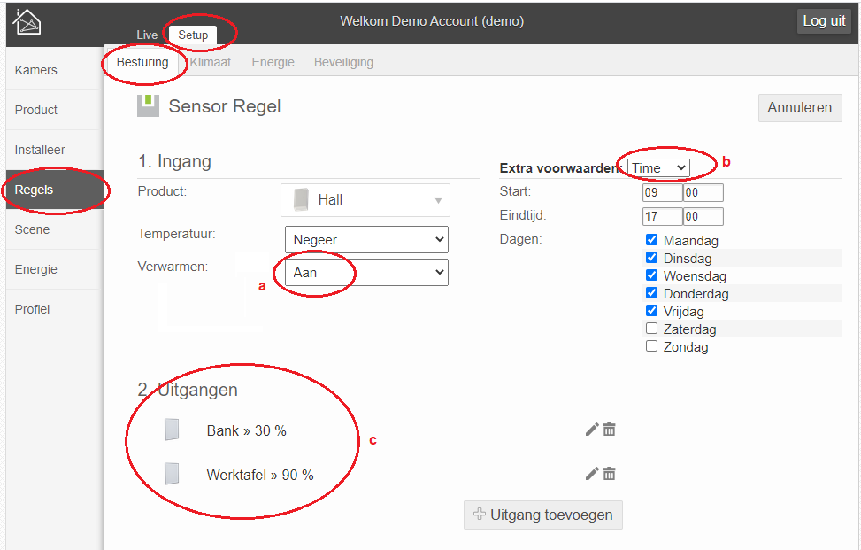Enable the Zaterdag checkbox

click(652, 329)
